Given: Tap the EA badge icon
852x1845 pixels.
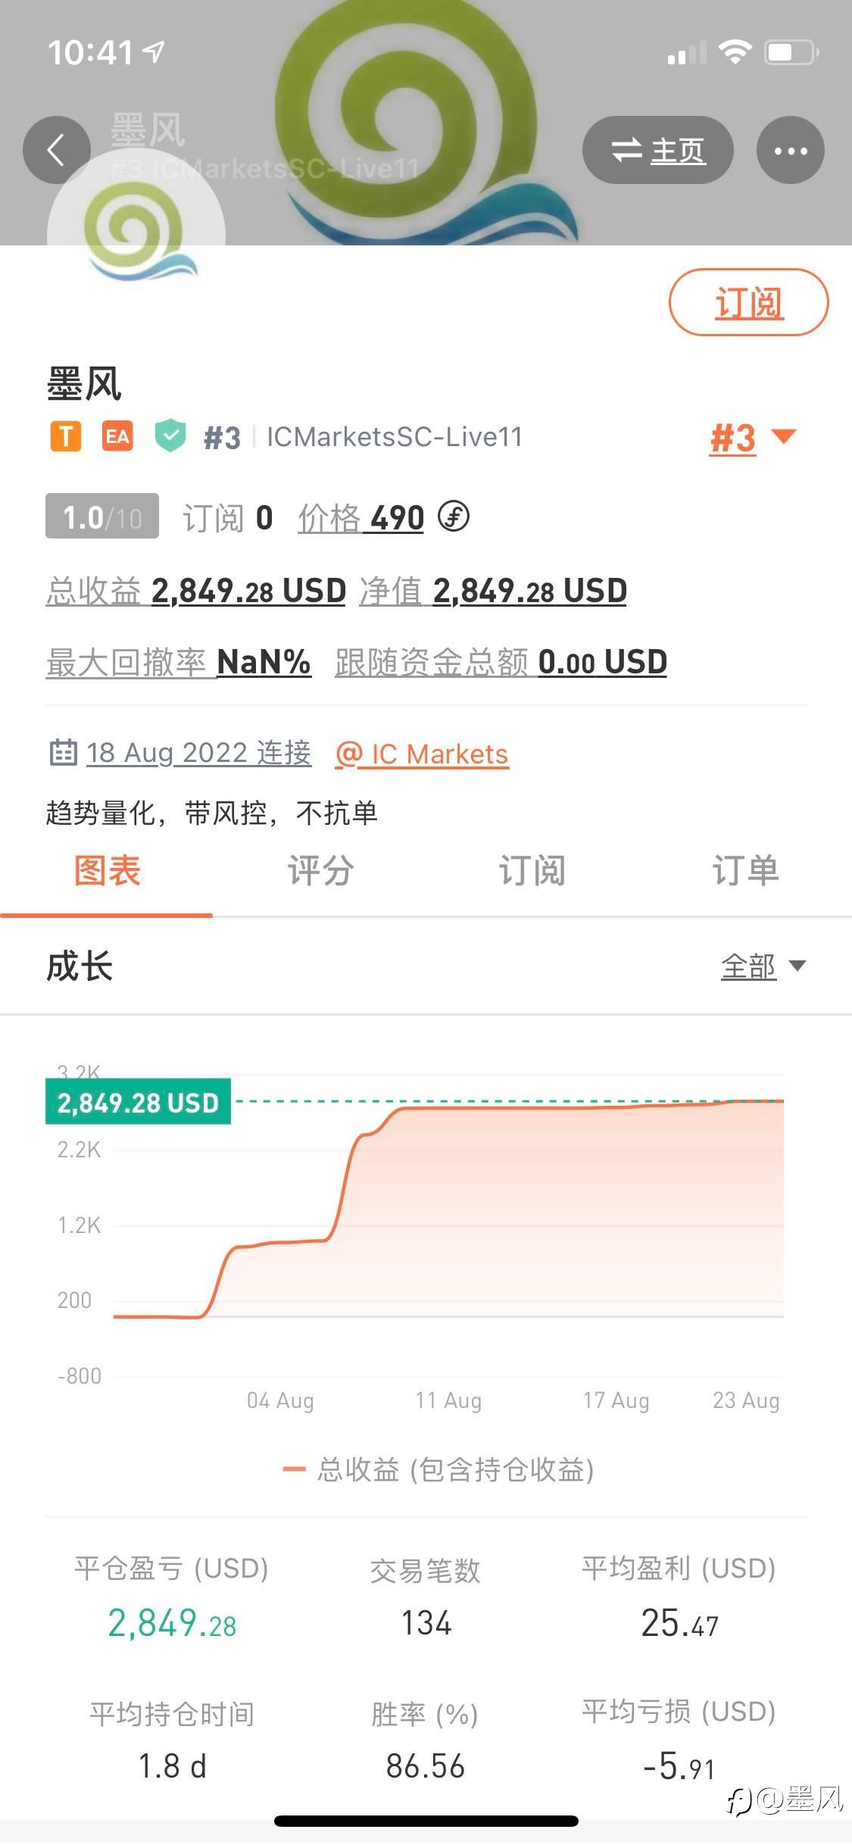Looking at the screenshot, I should coord(117,436).
